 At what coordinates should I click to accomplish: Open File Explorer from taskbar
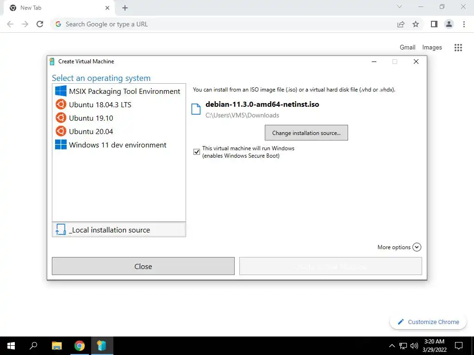tap(57, 346)
